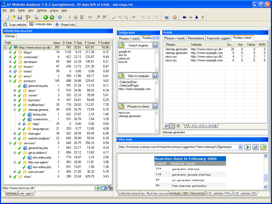
Task: Select the history.php page in tree
Action: pyautogui.click(x=39, y=114)
